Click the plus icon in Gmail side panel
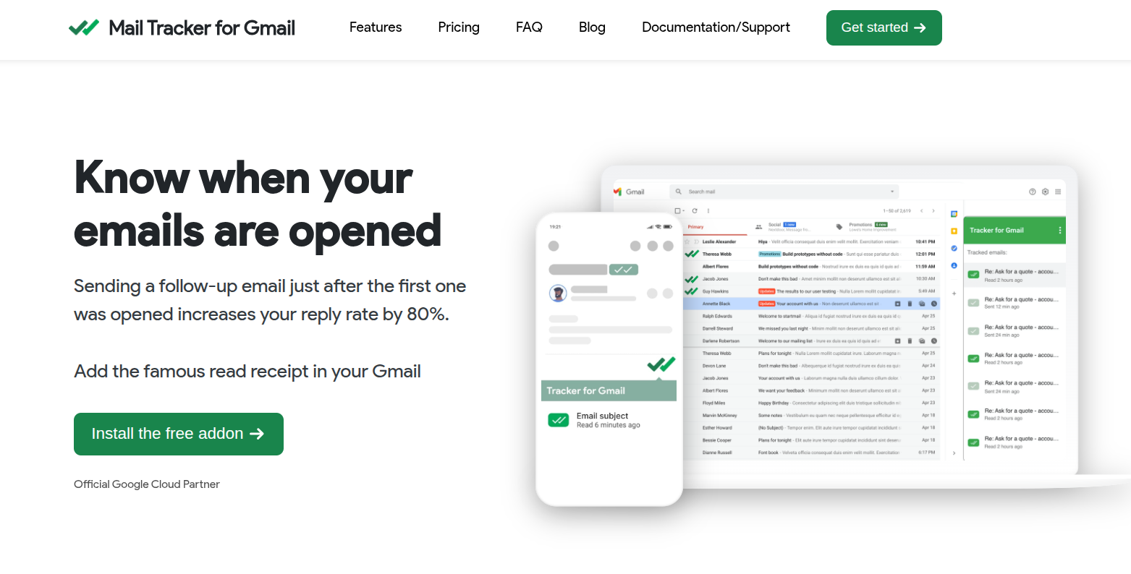The height and width of the screenshot is (574, 1131). (x=954, y=294)
